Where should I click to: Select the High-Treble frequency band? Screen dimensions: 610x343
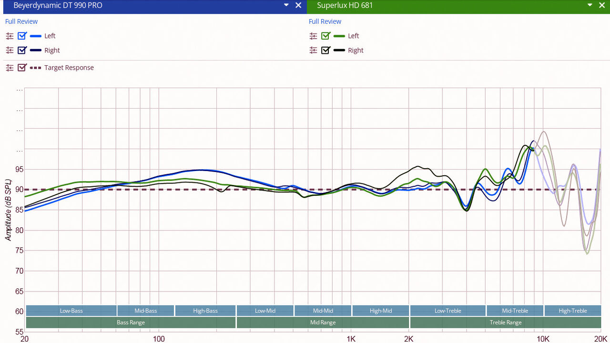[573, 311]
